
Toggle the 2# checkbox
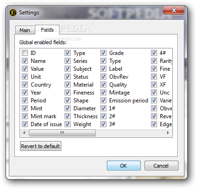pyautogui.click(x=103, y=116)
